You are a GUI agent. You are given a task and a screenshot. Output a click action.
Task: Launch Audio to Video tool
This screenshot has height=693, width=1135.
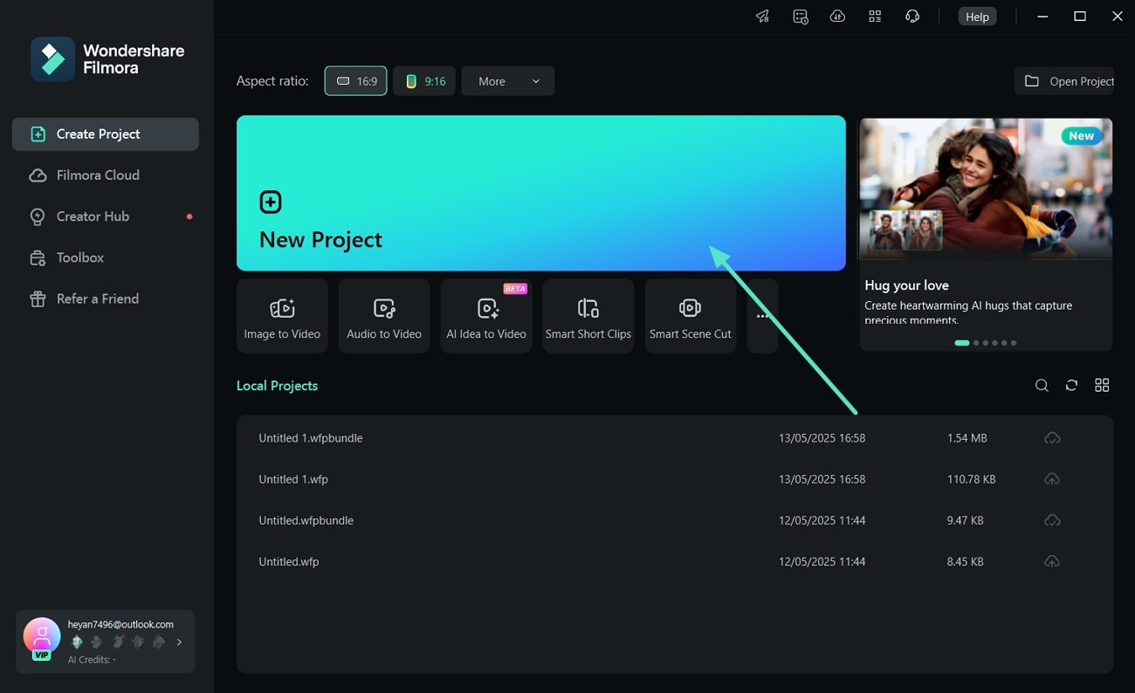[384, 316]
